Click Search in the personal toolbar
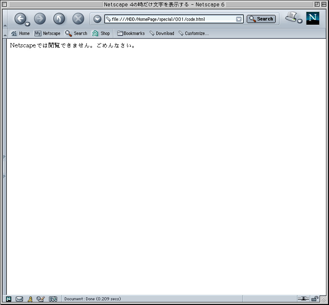329x305 pixels. point(76,33)
